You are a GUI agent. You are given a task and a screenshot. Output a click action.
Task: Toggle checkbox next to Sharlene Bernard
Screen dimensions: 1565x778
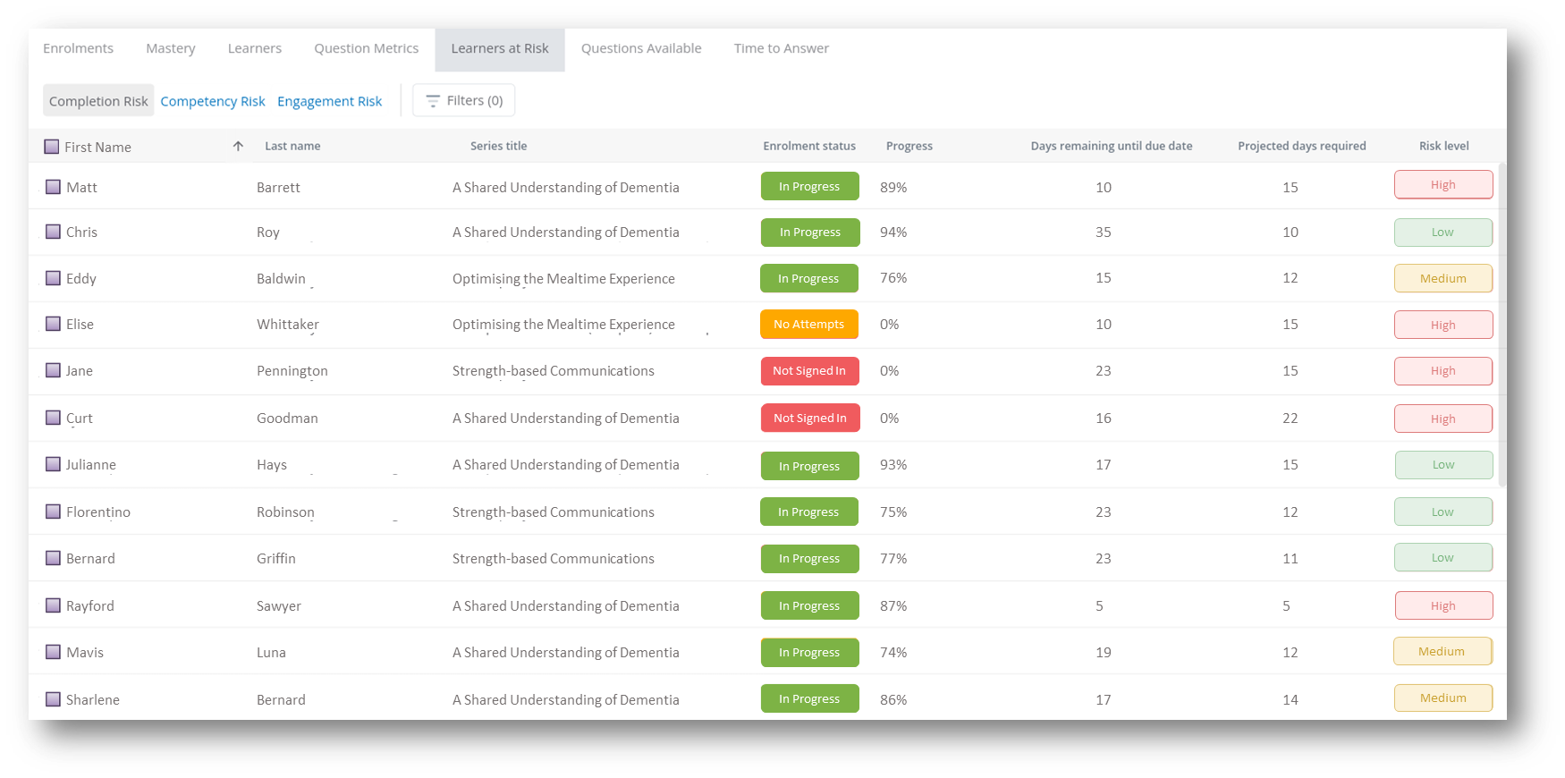point(54,699)
